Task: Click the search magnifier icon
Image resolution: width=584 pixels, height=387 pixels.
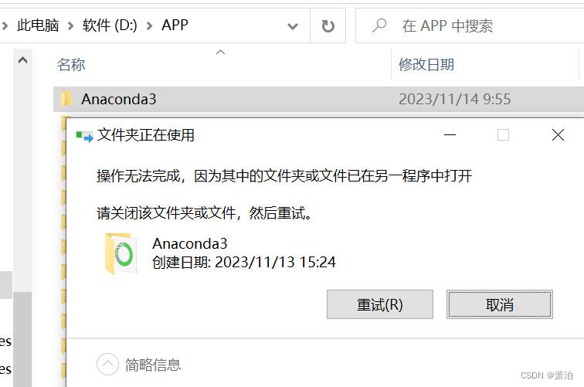Action: tap(379, 25)
